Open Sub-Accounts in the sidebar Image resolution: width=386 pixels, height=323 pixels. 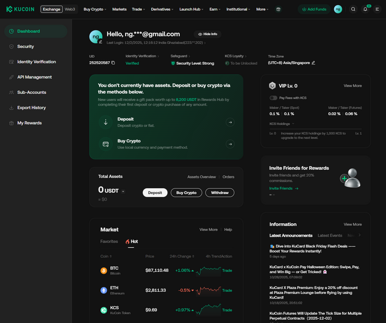(36, 92)
